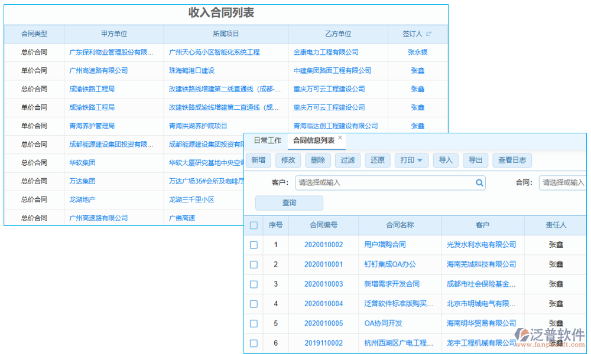The image size is (591, 354).
Task: Open the 过滤 filter tool
Action: click(348, 160)
